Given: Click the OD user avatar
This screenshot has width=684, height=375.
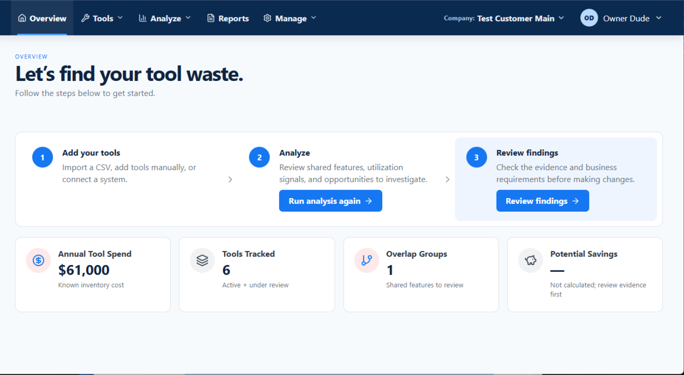Looking at the screenshot, I should [589, 18].
